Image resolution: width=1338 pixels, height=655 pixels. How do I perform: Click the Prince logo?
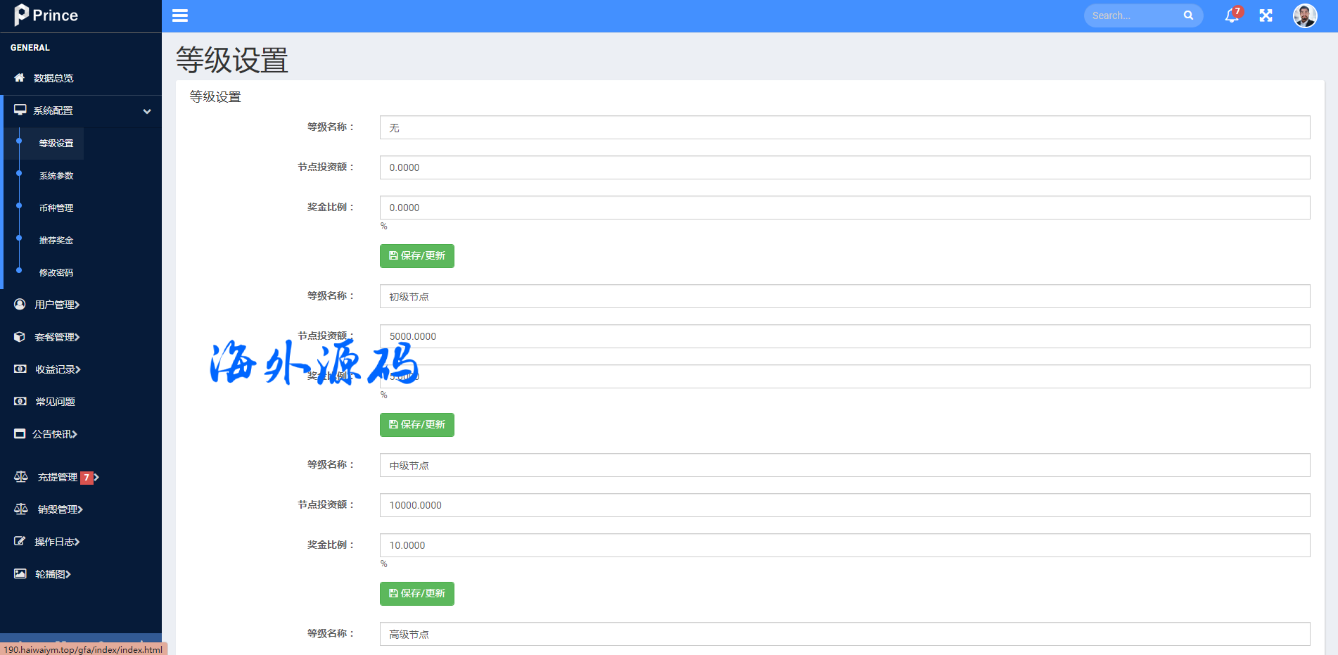(46, 15)
